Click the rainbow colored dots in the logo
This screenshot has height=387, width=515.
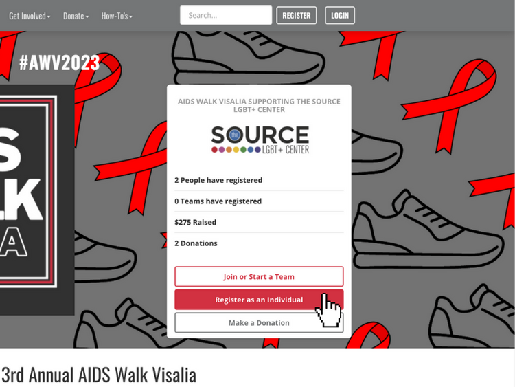(x=236, y=150)
